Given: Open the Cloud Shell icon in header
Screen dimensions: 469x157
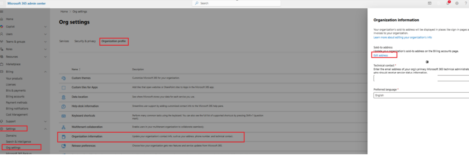Looking at the screenshot, I should [430, 3].
